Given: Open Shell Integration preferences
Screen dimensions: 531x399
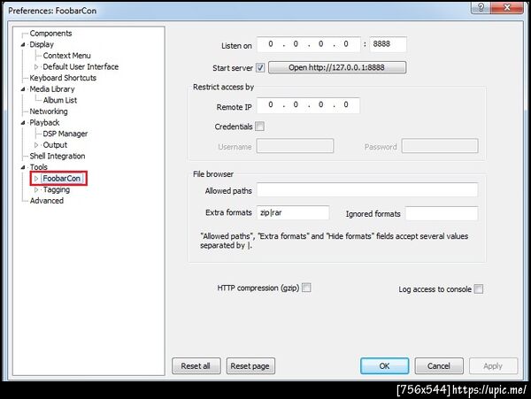Looking at the screenshot, I should (58, 156).
